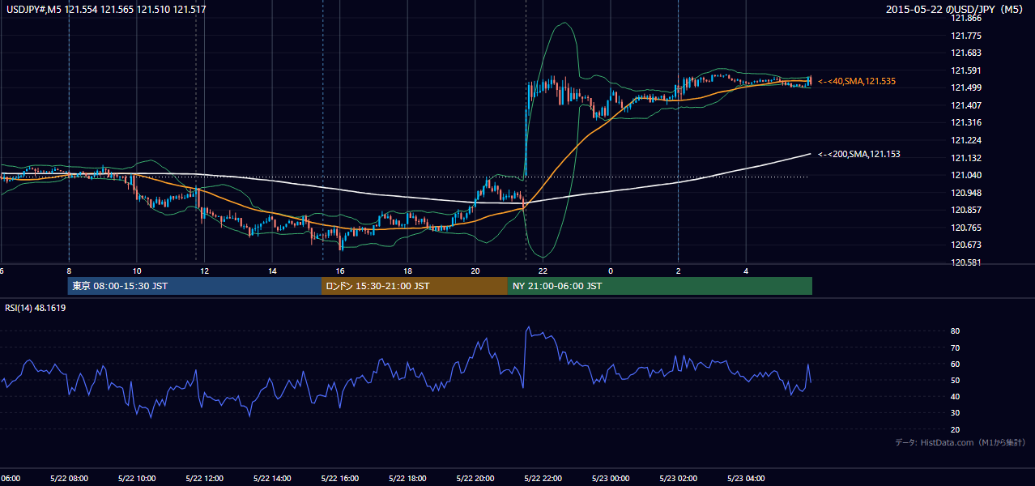Click price level 121.040 on the axis
This screenshot has width=1035, height=486.
pyautogui.click(x=966, y=175)
